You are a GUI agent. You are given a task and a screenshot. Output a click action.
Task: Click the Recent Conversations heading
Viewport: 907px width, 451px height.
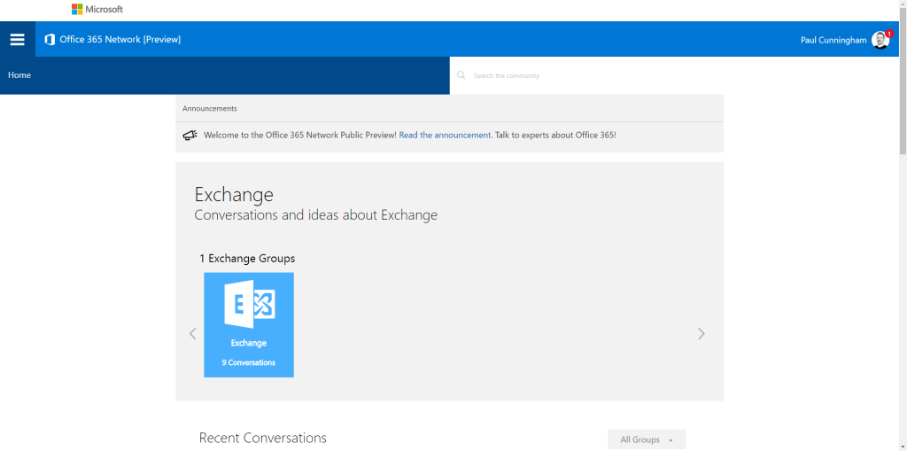click(x=262, y=437)
